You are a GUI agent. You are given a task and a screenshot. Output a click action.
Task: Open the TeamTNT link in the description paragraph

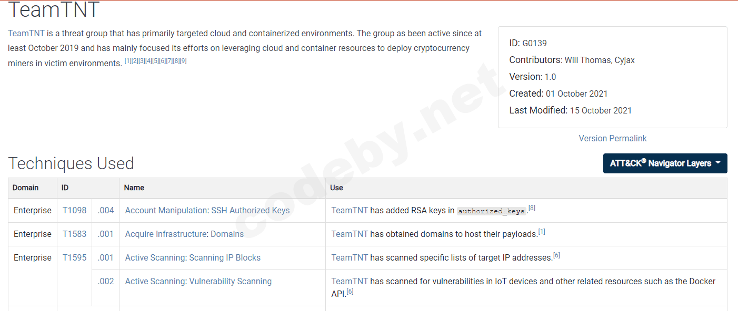point(26,33)
